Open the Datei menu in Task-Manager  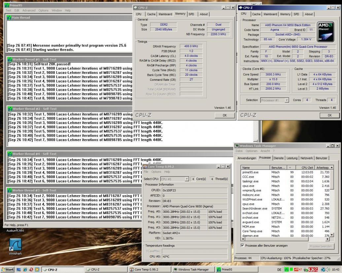point(239,151)
